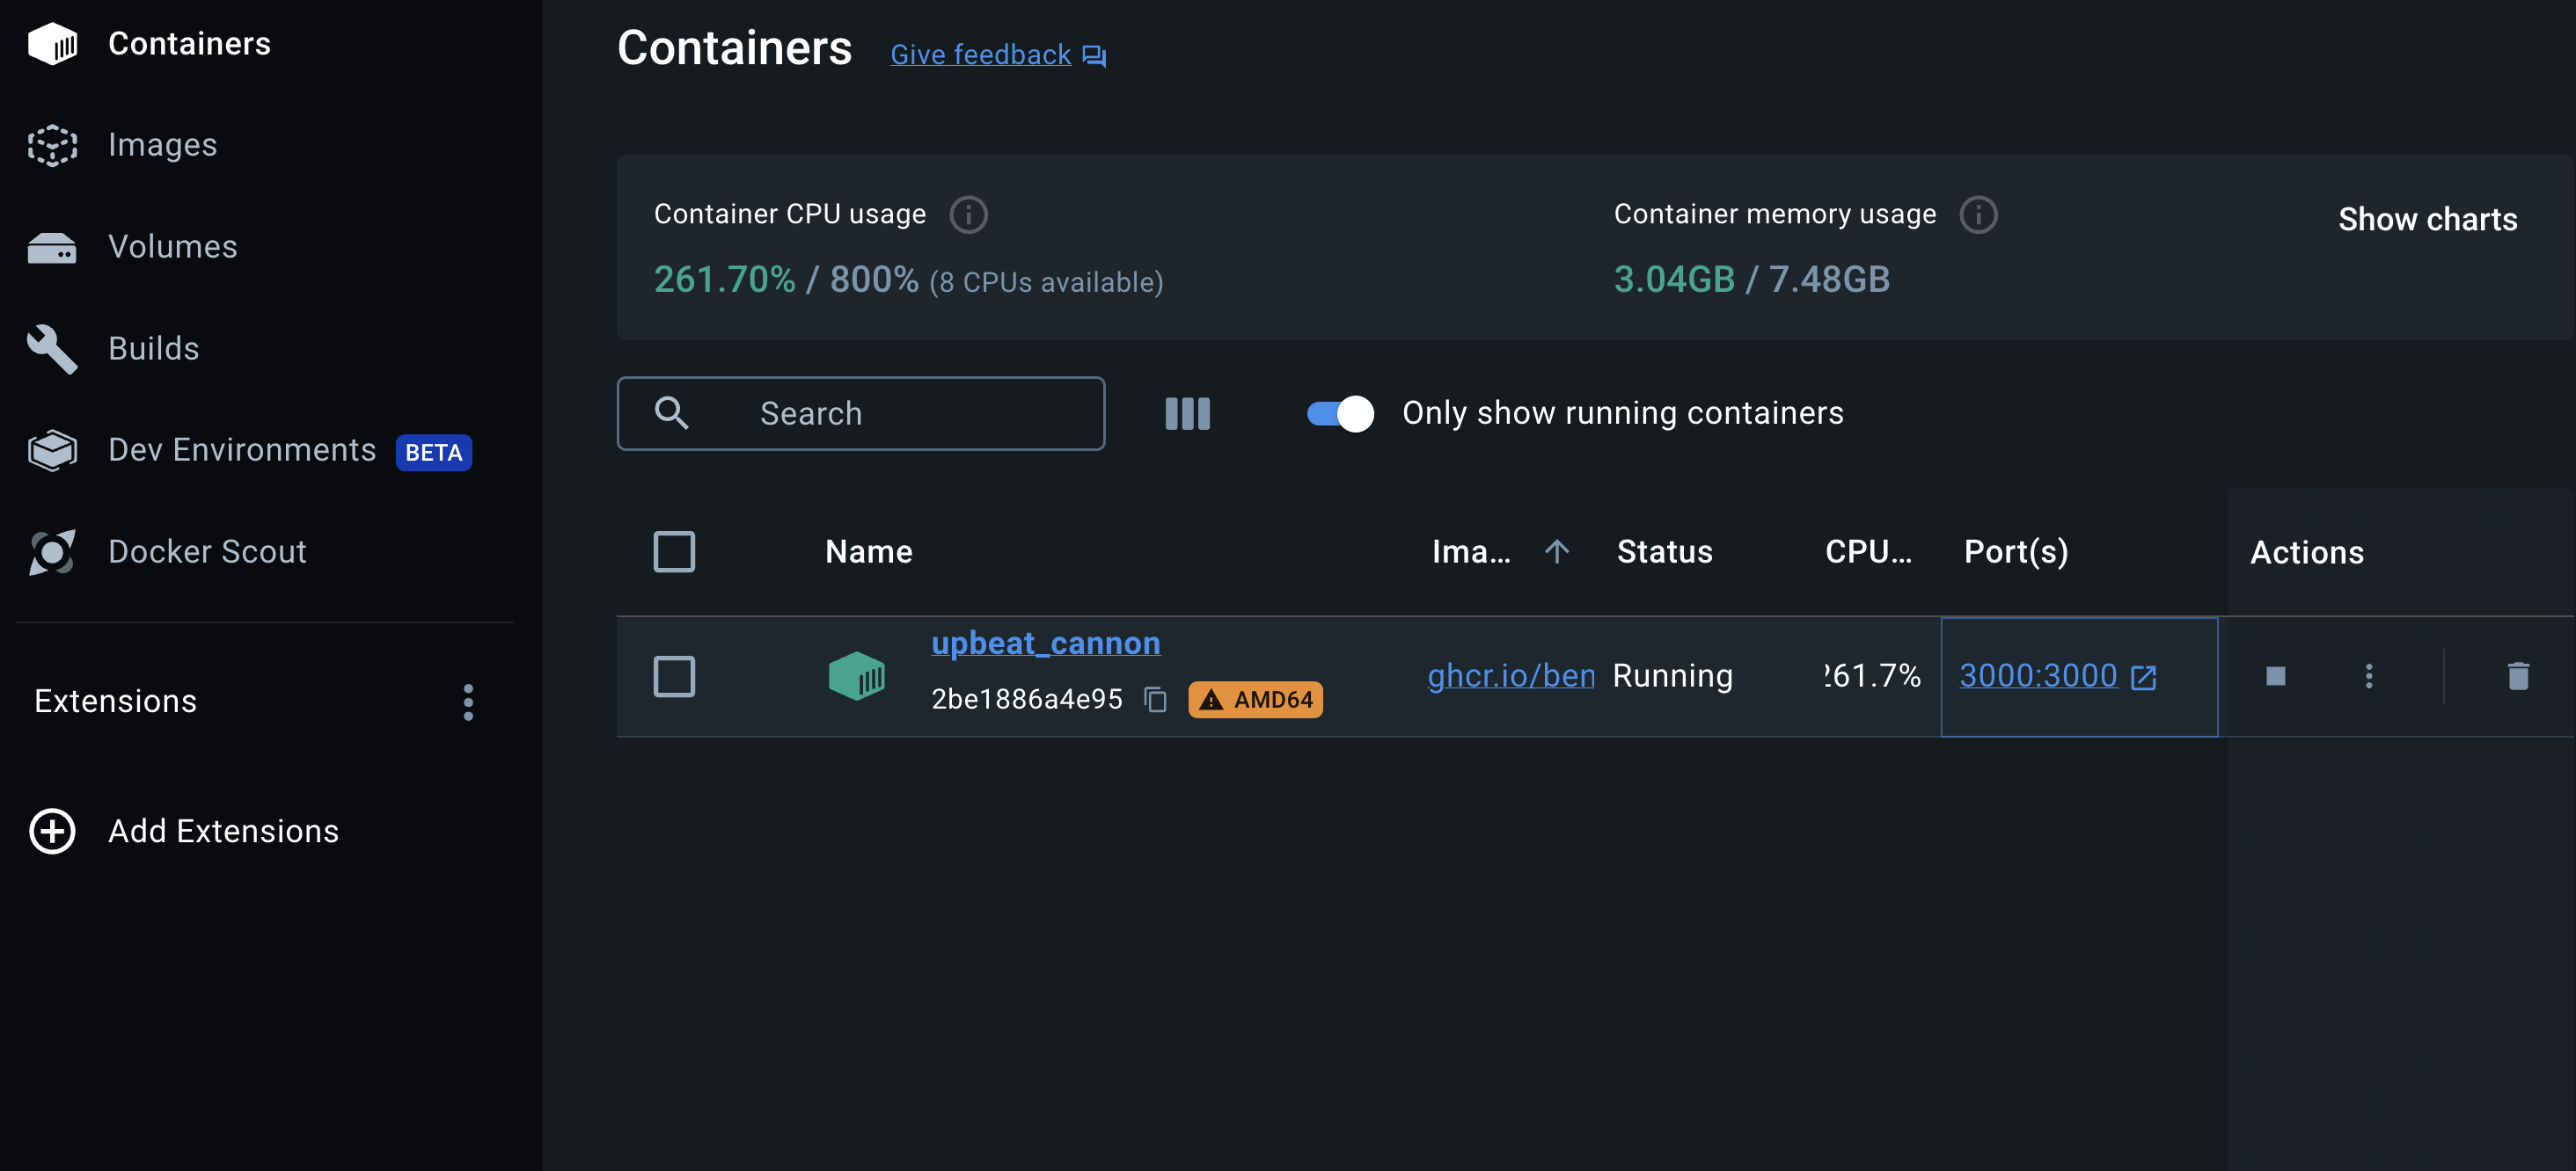Screen dimensions: 2576x1171
Task: Click Show charts
Action: 2428,219
